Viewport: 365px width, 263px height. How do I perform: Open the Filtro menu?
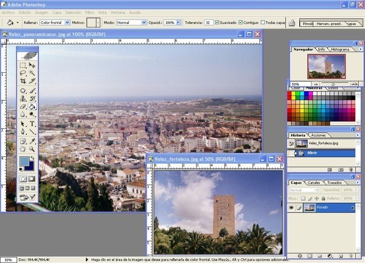[89, 12]
